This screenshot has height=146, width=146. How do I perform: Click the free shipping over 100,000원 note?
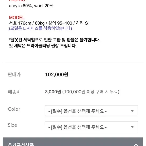click(91, 92)
